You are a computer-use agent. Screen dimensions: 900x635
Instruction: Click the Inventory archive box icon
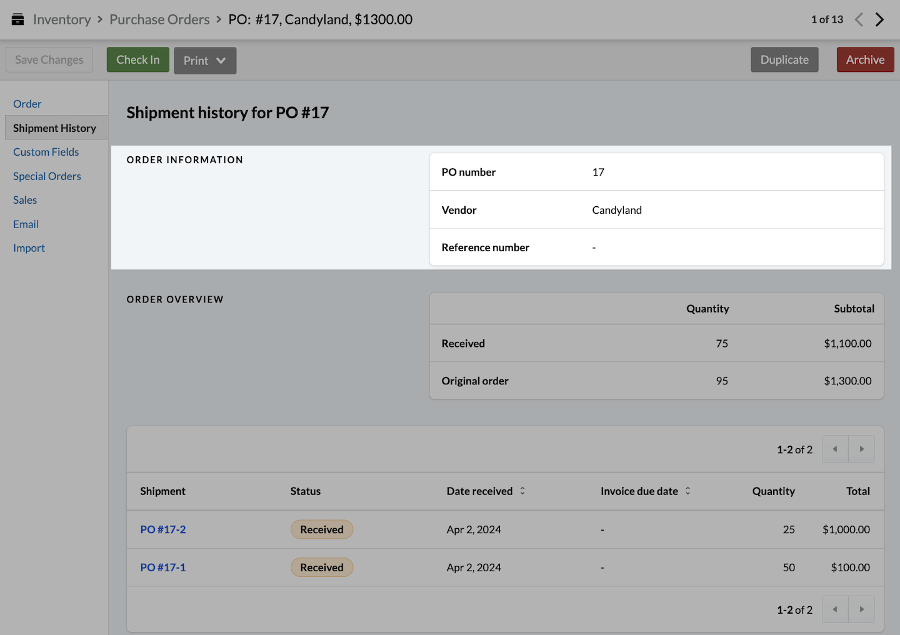click(x=18, y=19)
